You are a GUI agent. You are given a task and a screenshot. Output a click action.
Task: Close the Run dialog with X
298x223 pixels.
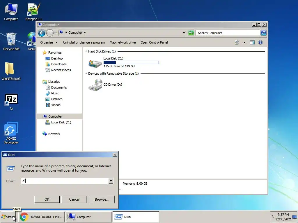115,155
